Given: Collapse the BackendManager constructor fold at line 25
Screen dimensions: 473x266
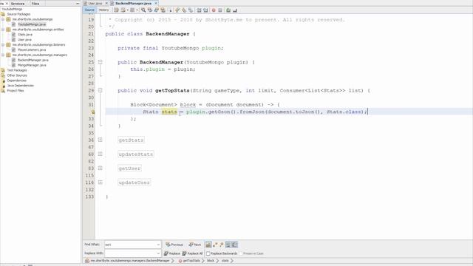Looking at the screenshot, I should [x=101, y=62].
